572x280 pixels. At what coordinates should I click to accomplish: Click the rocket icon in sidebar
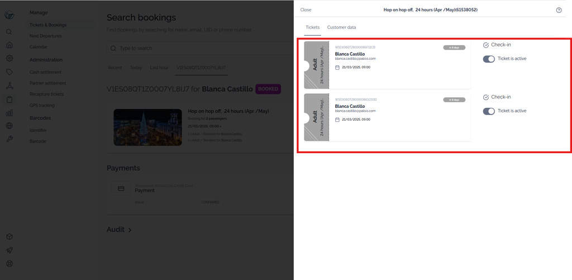pos(9,250)
